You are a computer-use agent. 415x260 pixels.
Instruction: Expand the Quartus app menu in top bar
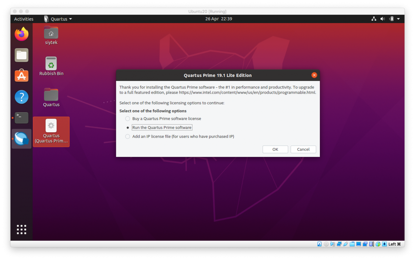(58, 19)
